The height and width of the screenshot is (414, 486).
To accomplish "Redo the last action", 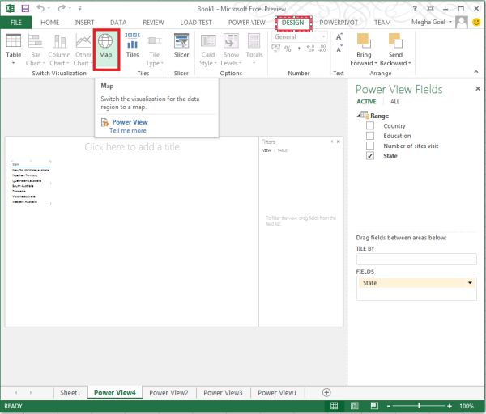I will coord(62,8).
